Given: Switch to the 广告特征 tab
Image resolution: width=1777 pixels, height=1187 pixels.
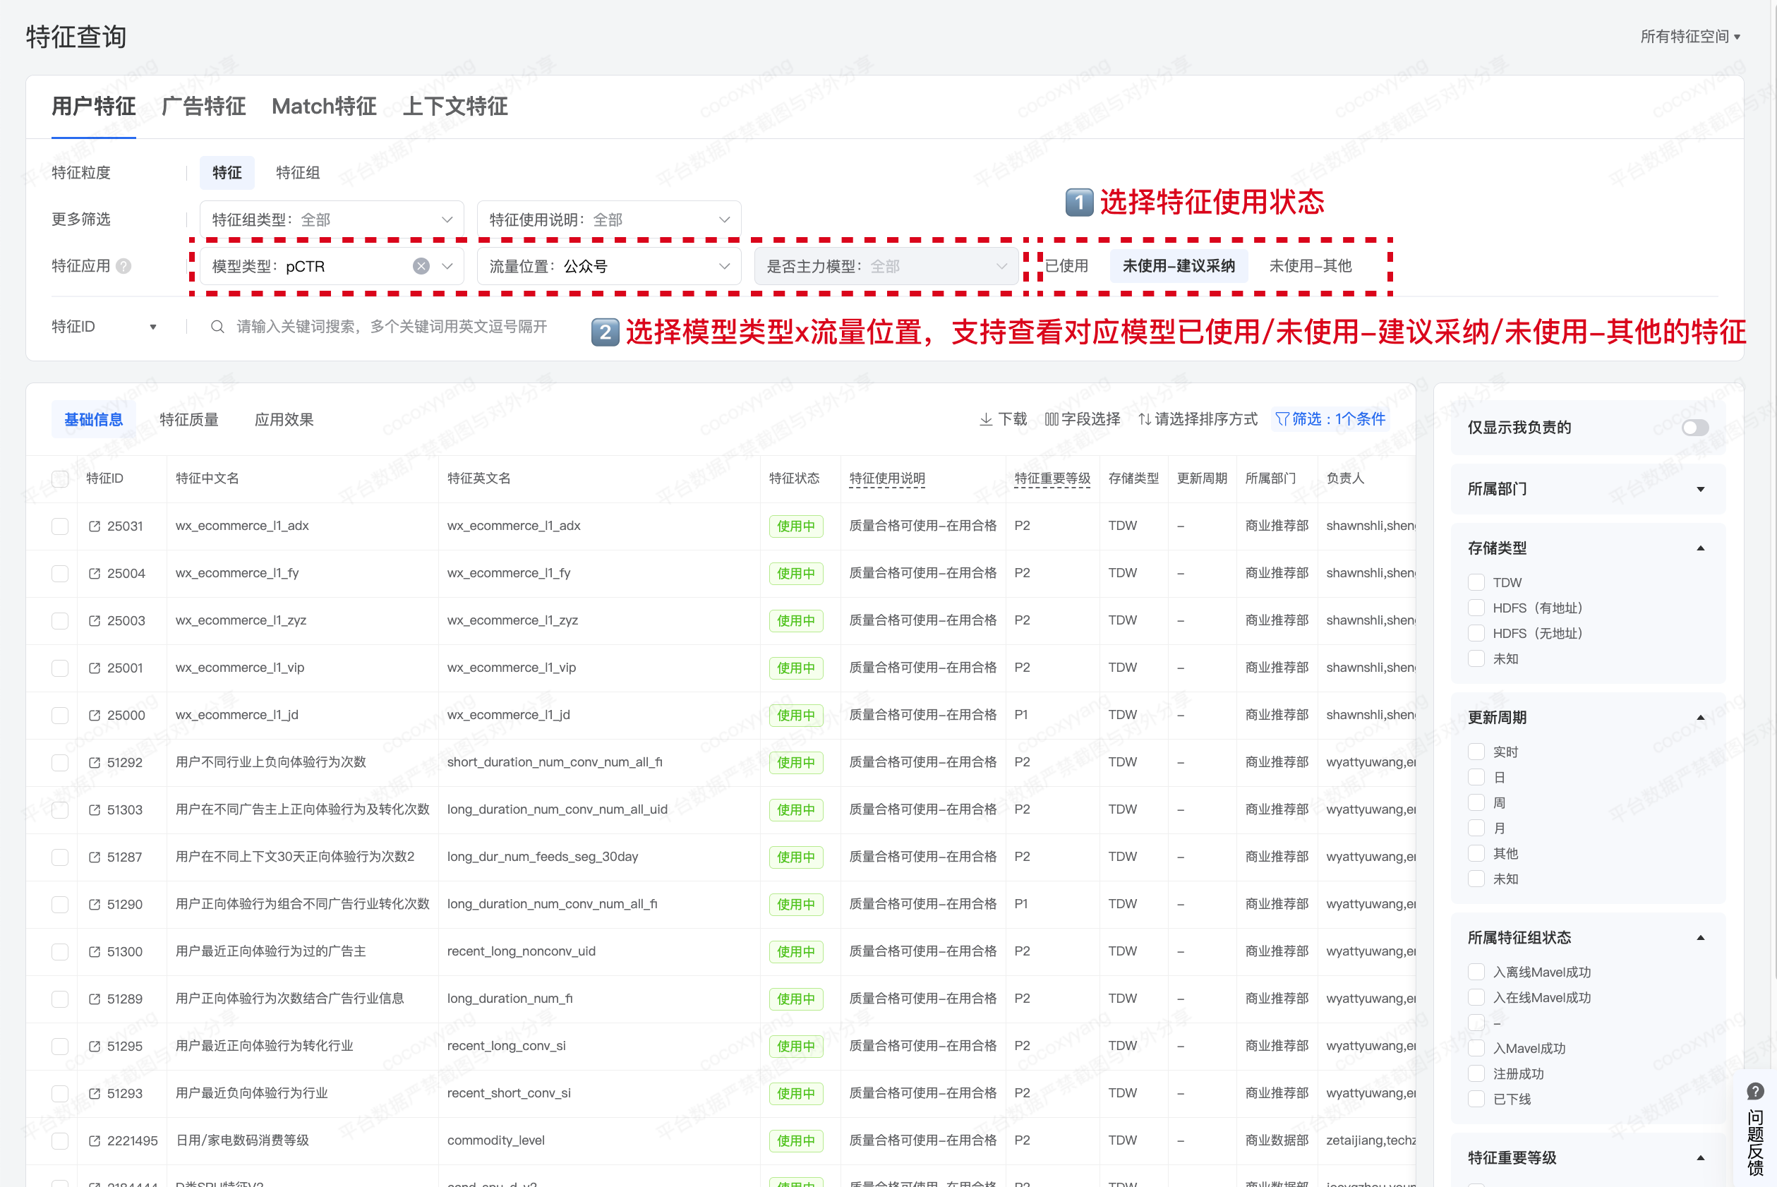Looking at the screenshot, I should coord(203,107).
